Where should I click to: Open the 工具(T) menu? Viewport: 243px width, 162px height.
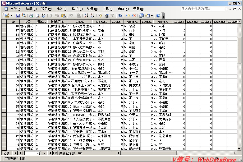(x=108, y=9)
